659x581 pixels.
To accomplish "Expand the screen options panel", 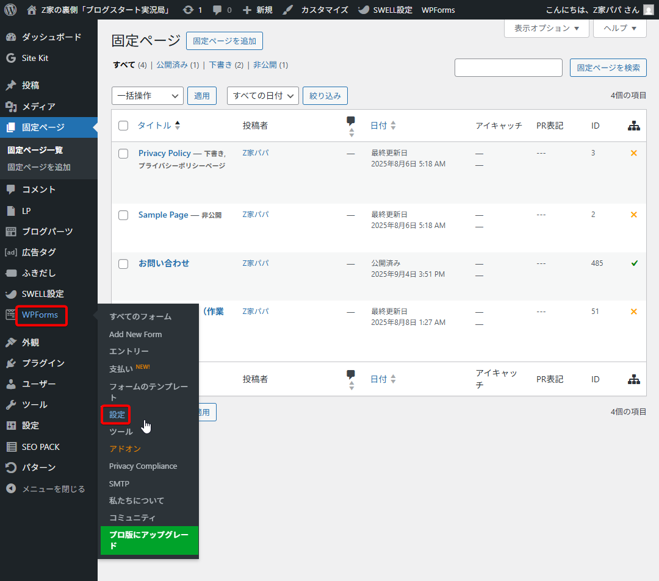I will click(546, 28).
